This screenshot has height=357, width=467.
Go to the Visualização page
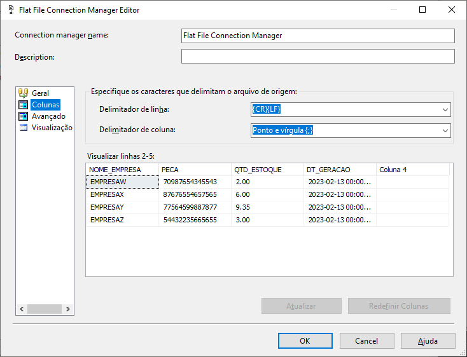(52, 128)
